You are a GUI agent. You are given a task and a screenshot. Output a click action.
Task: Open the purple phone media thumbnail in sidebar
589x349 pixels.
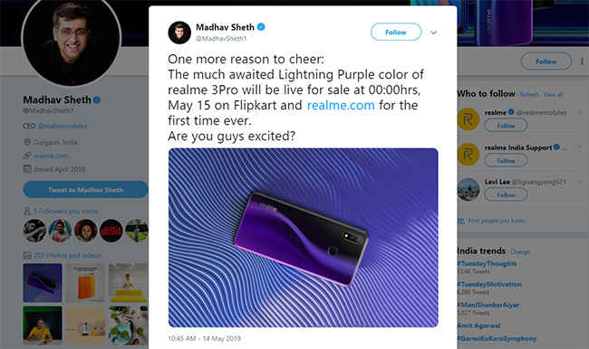coord(43,283)
